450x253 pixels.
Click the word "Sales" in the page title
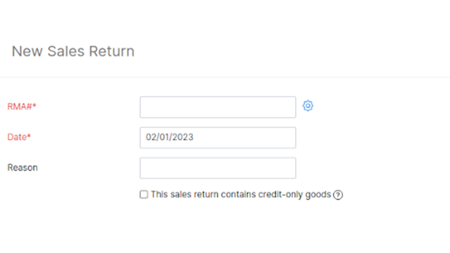pyautogui.click(x=66, y=51)
